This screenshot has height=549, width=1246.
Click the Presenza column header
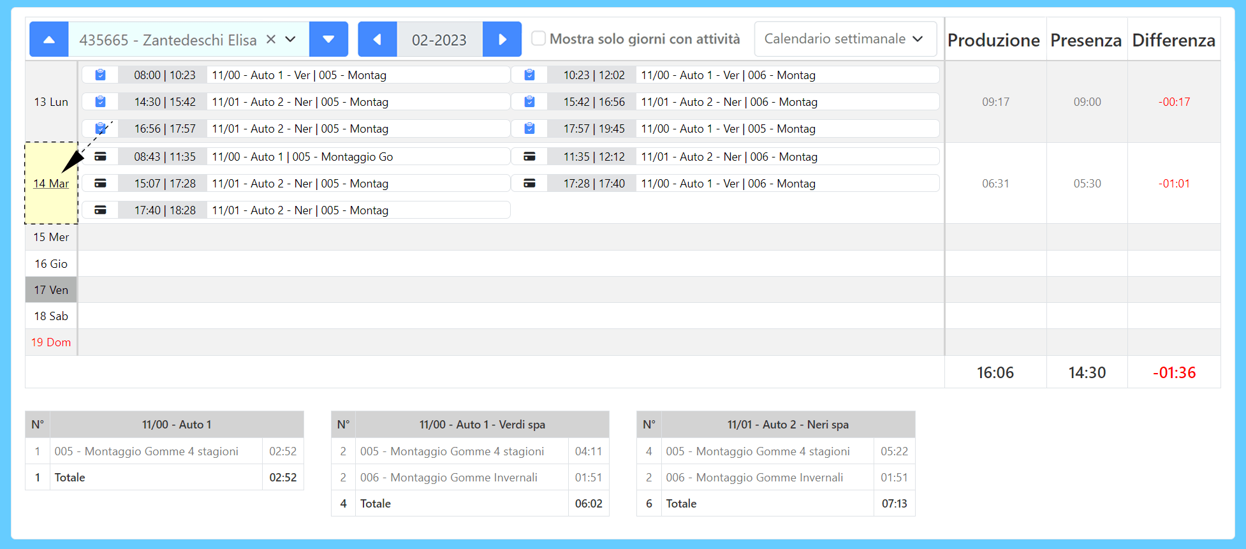tap(1086, 40)
